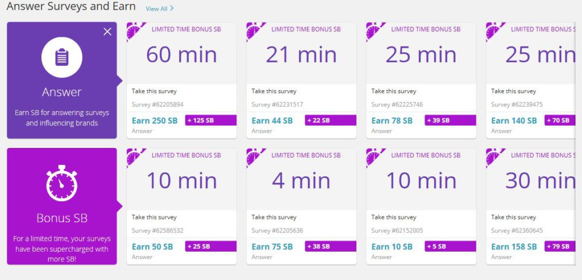The image size is (582, 280).
Task: Click the +38 SB bonus badge
Action: (x=331, y=247)
